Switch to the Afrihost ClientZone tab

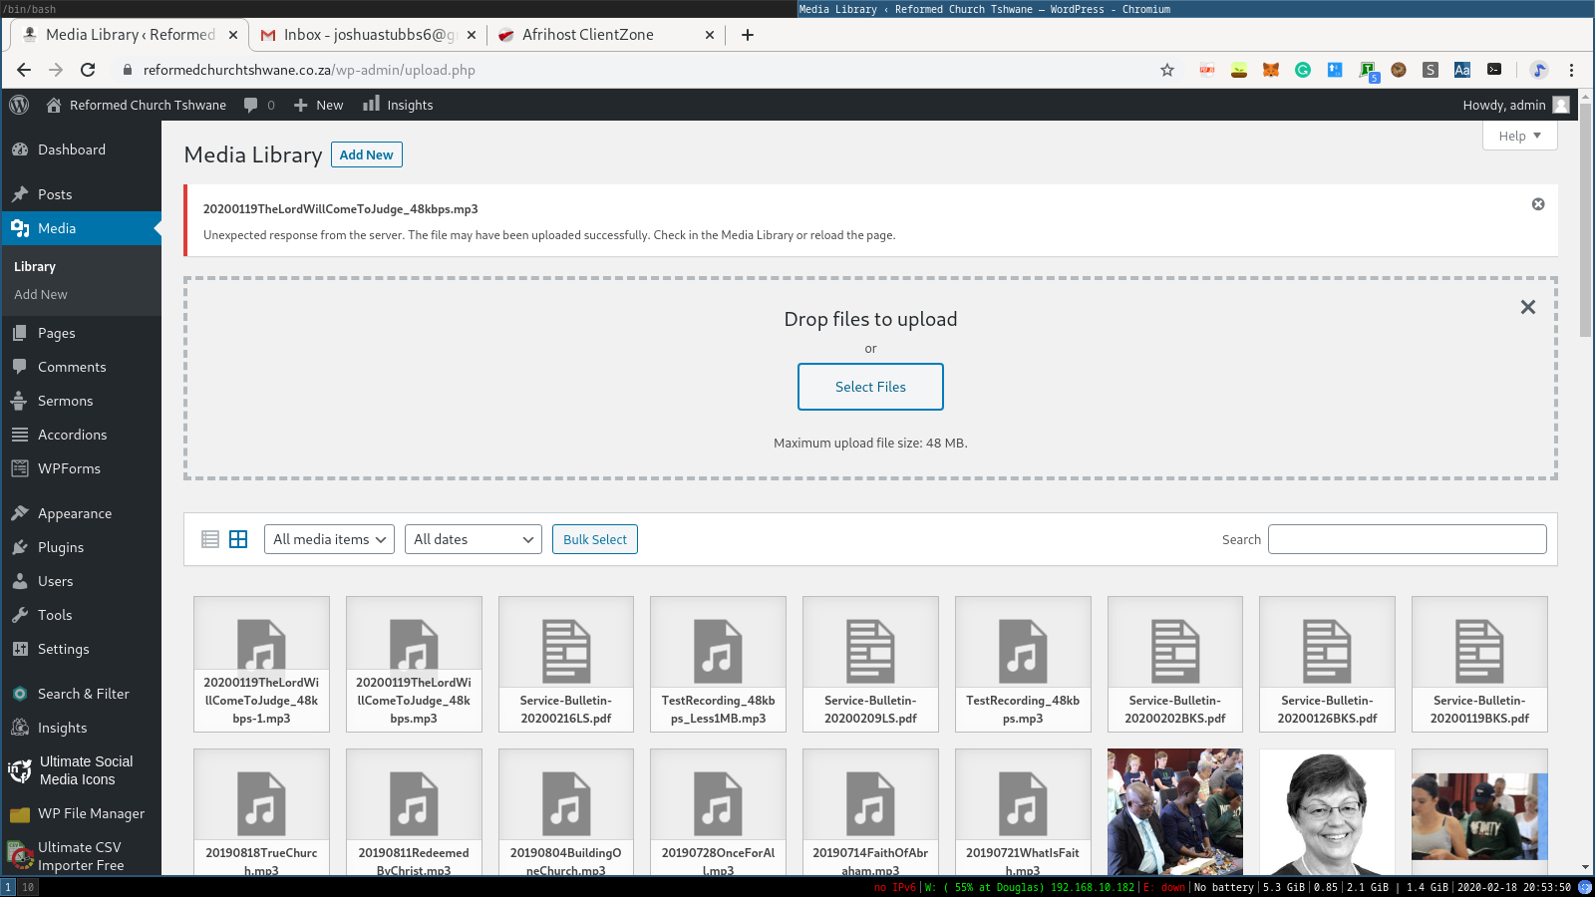606,35
